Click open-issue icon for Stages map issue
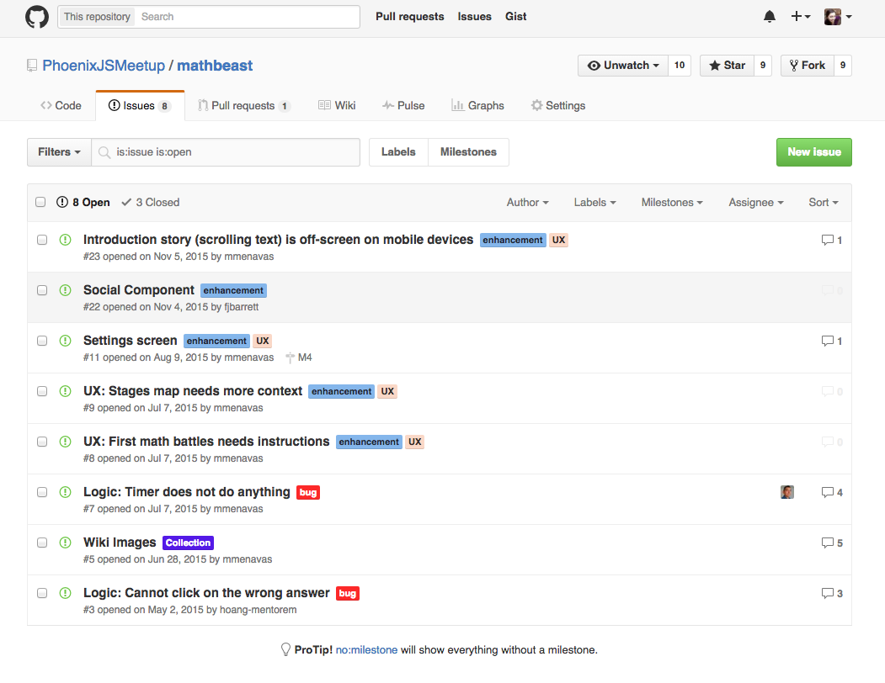Screen dimensions: 885x683 [66, 391]
